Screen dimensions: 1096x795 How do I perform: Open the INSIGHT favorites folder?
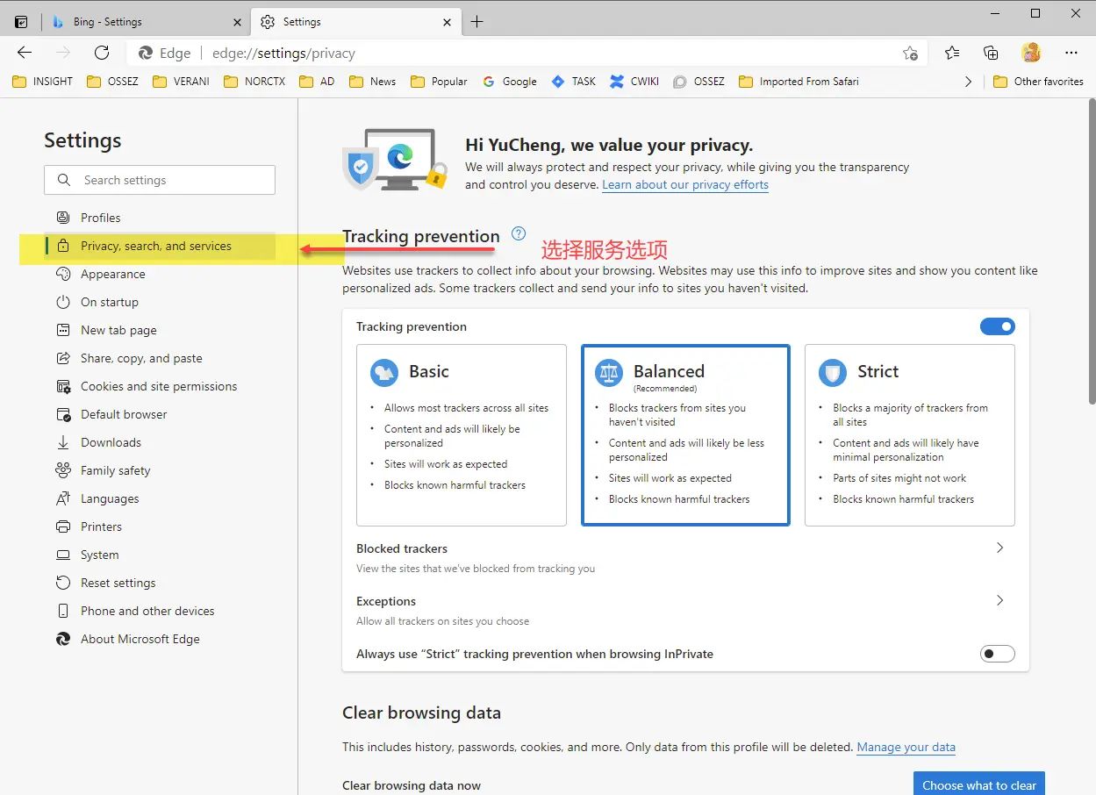click(x=42, y=82)
